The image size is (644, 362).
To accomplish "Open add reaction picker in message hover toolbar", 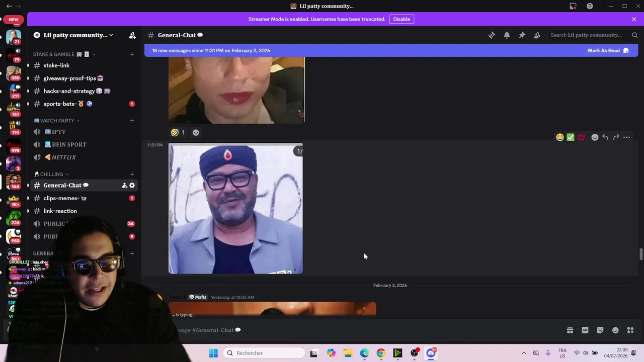I will [595, 137].
